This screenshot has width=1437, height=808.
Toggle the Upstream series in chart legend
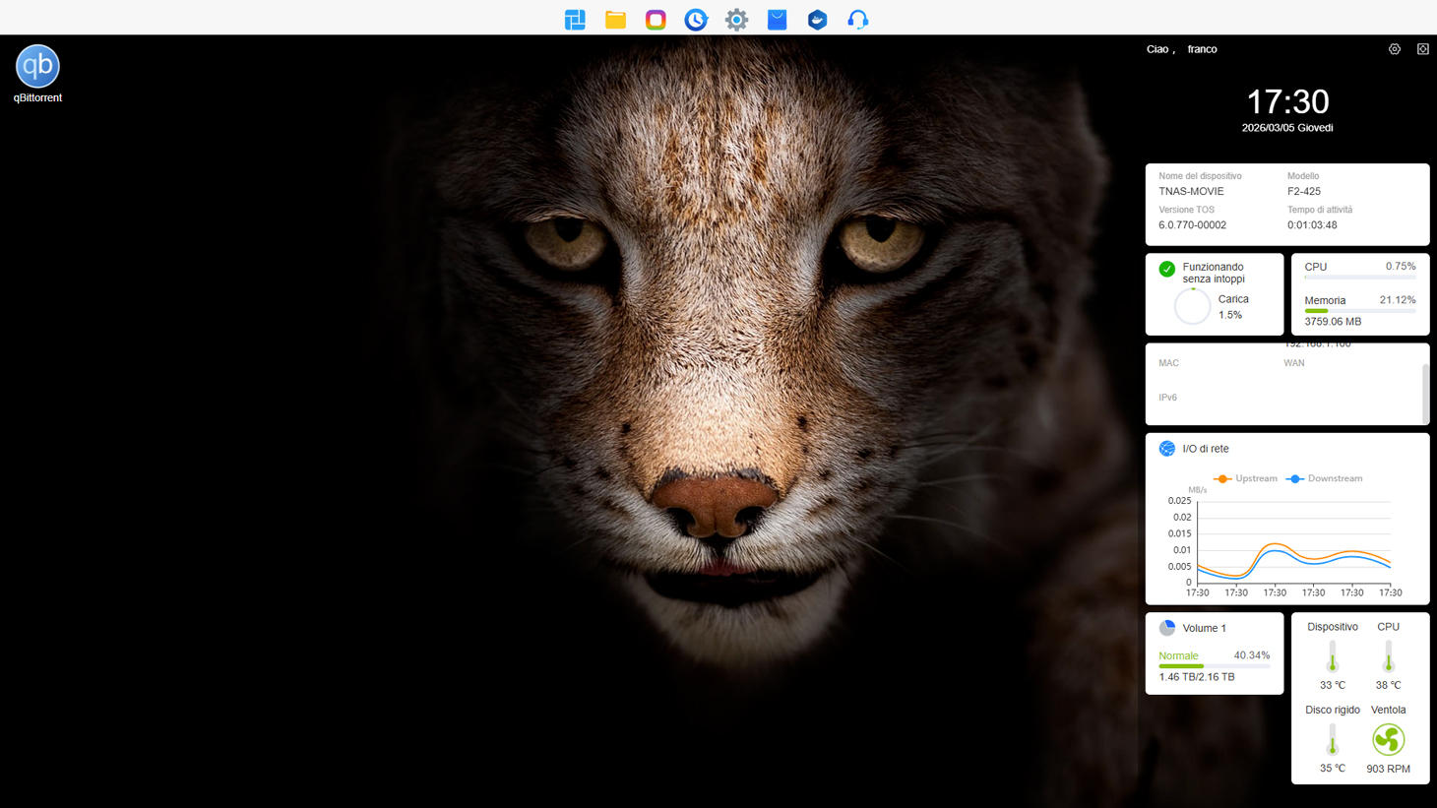pos(1246,478)
